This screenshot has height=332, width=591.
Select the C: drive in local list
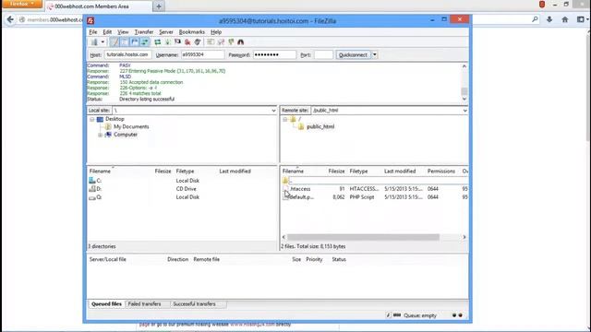pyautogui.click(x=95, y=181)
